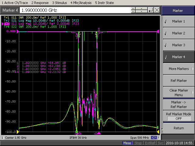Click the Meas status indicator
Viewport: 195px width, 146px height.
coord(128,143)
